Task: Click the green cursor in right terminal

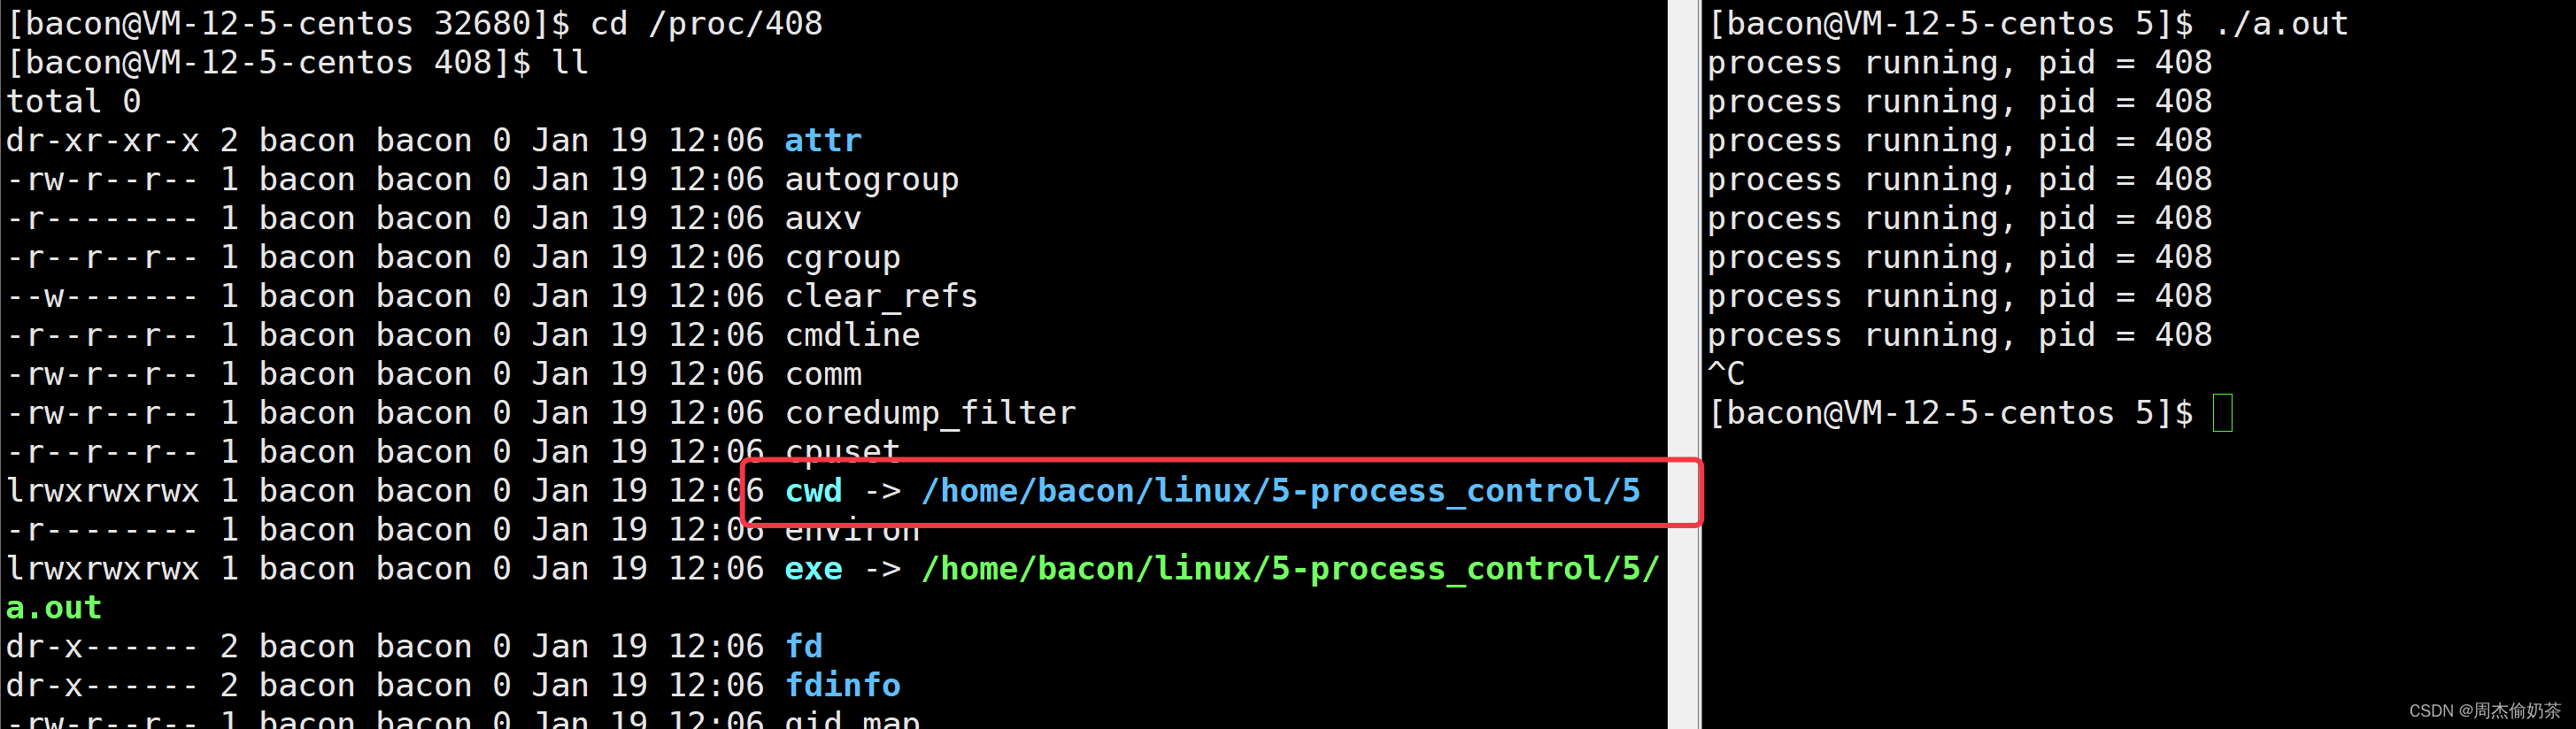Action: tap(2222, 413)
